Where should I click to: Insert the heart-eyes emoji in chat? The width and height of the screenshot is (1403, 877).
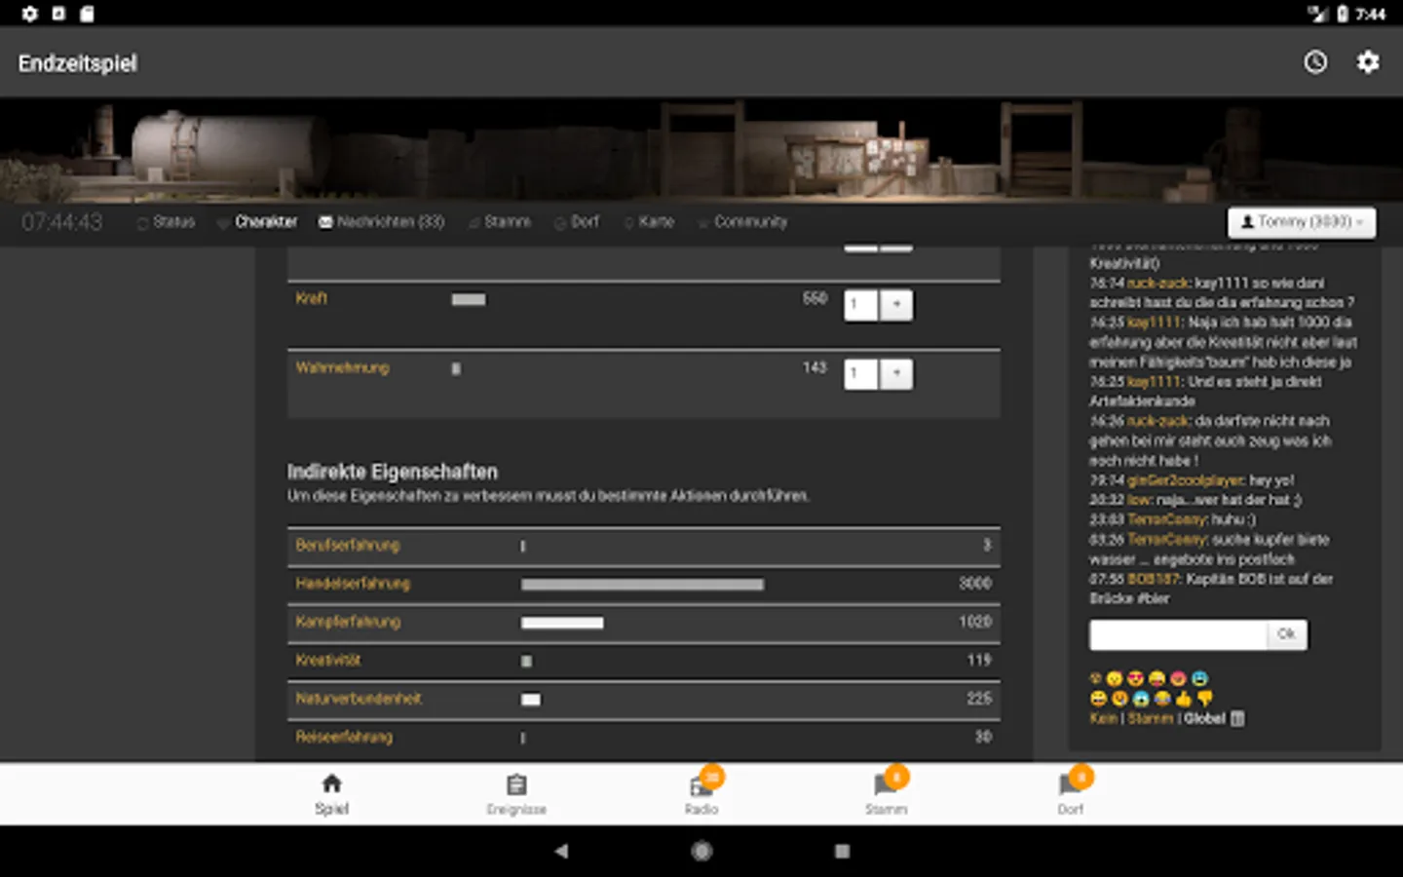(1135, 678)
